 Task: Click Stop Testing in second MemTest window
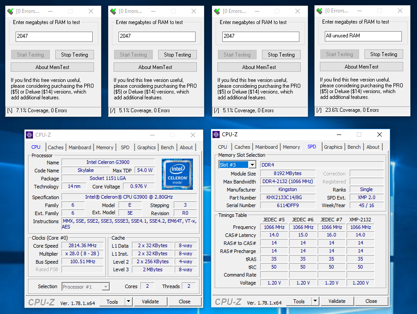pos(177,54)
